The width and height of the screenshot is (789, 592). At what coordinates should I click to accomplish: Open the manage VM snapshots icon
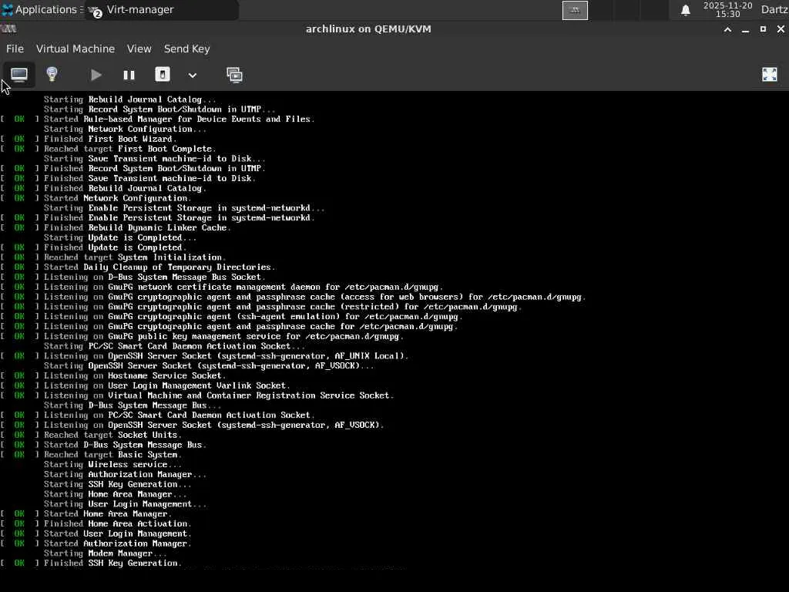(234, 76)
